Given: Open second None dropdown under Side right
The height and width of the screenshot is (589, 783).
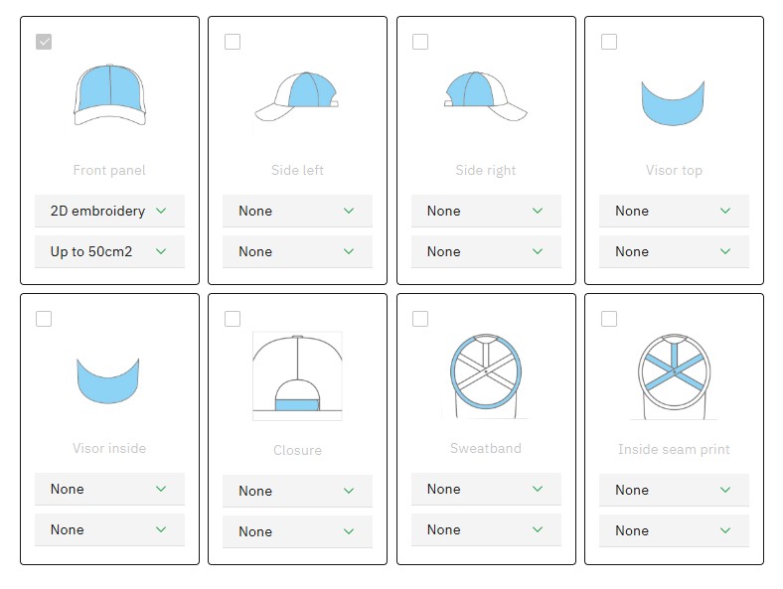Looking at the screenshot, I should 485,251.
